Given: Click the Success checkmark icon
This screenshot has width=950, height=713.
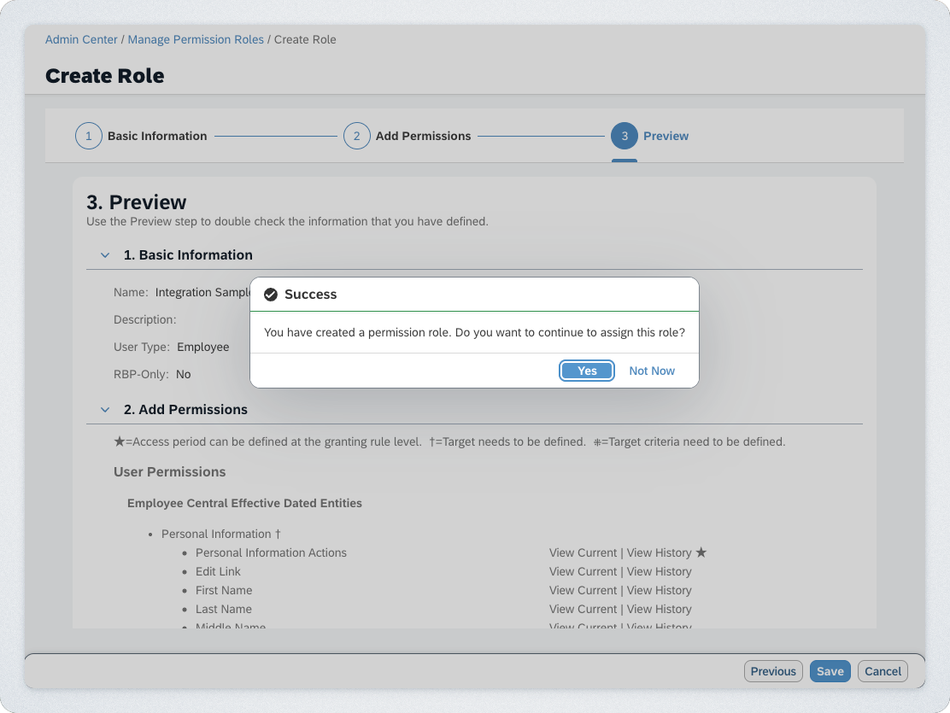Looking at the screenshot, I should point(271,295).
